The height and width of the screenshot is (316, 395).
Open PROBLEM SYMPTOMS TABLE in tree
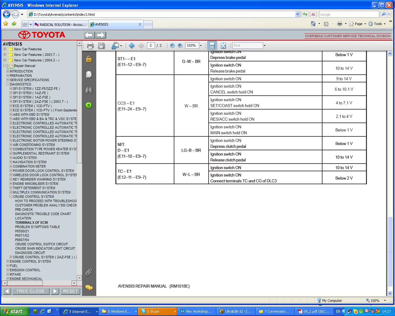click(37, 227)
